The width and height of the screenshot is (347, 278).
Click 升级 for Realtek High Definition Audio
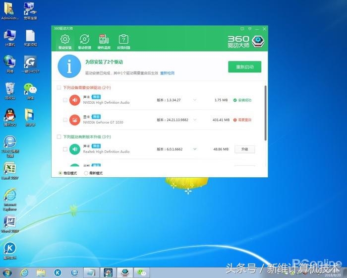244,149
